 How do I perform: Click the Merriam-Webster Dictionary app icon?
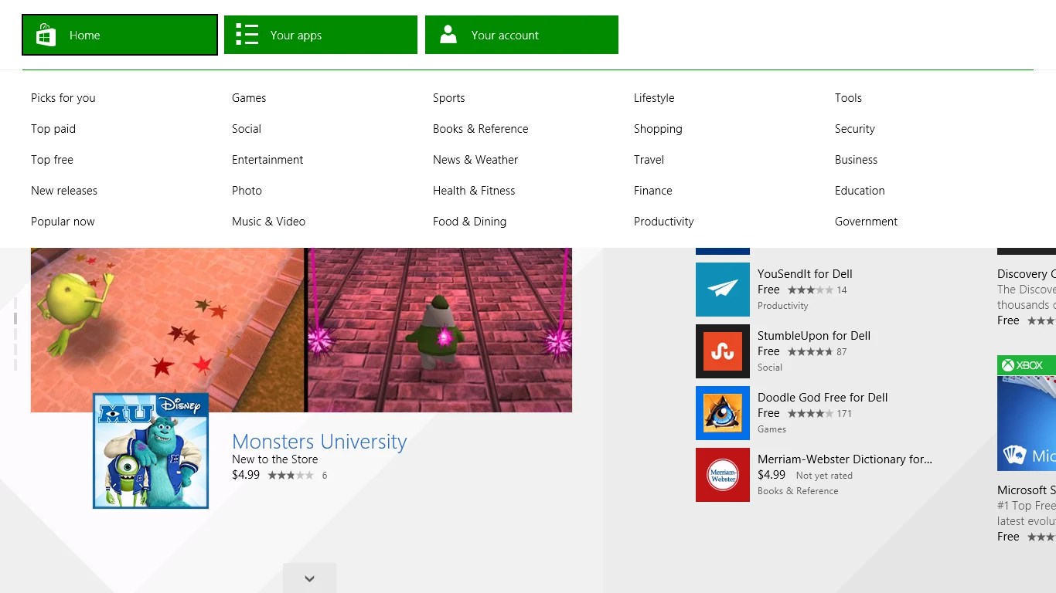click(723, 475)
